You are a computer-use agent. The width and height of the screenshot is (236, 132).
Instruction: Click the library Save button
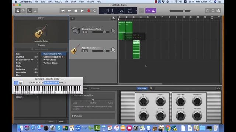tap(62, 121)
